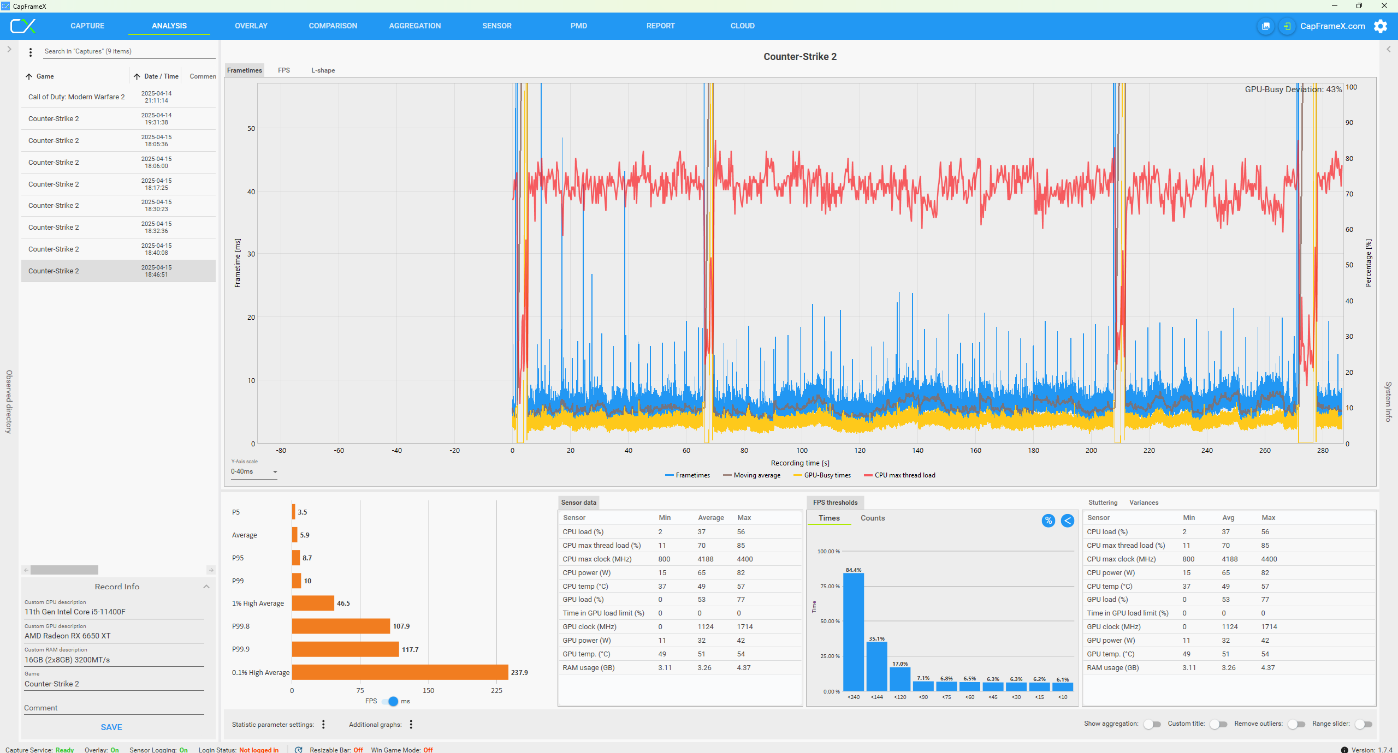Click the screenshot image icon in header
Image resolution: width=1398 pixels, height=753 pixels.
click(x=1266, y=26)
